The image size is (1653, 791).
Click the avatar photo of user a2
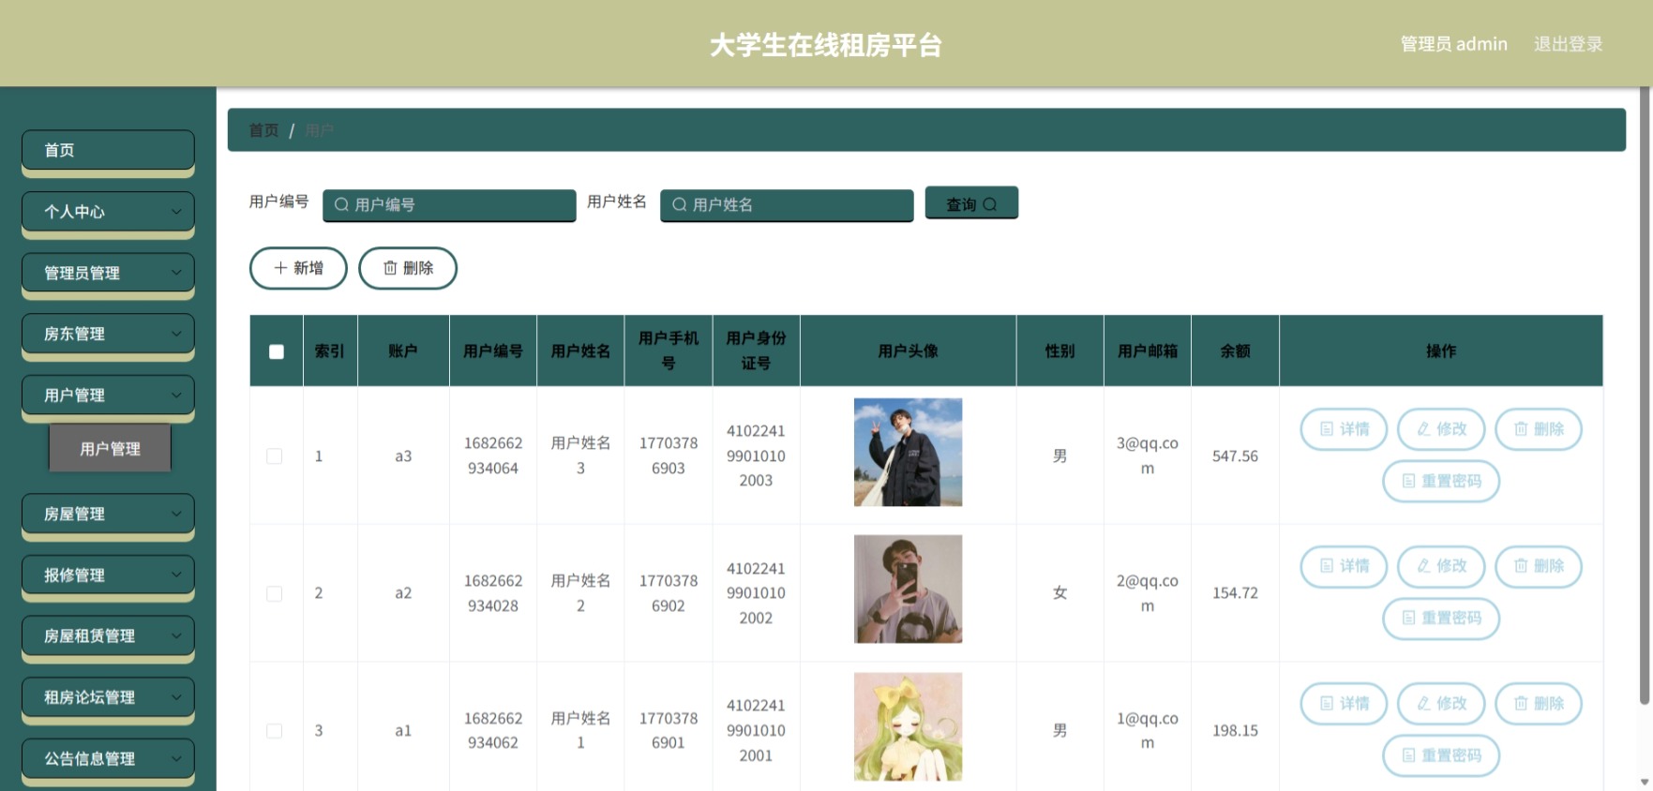pos(908,590)
